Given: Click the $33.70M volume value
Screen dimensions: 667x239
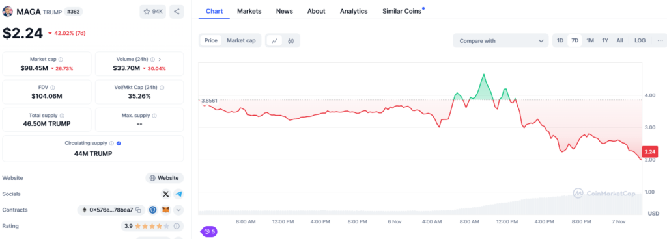Looking at the screenshot, I should click(x=126, y=68).
